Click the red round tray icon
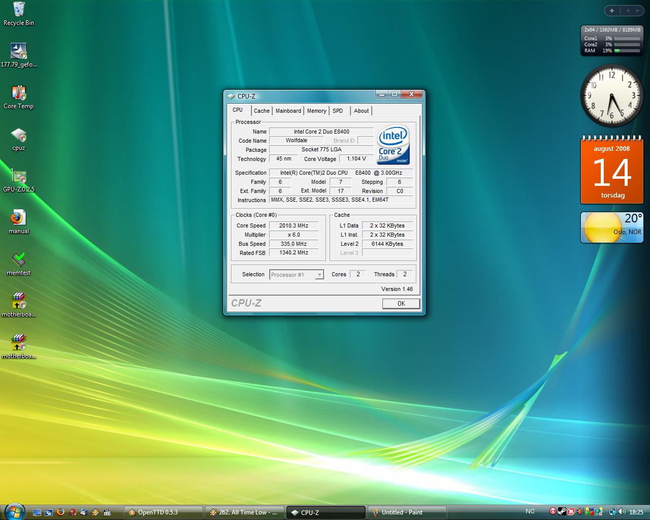The width and height of the screenshot is (650, 520). (553, 512)
